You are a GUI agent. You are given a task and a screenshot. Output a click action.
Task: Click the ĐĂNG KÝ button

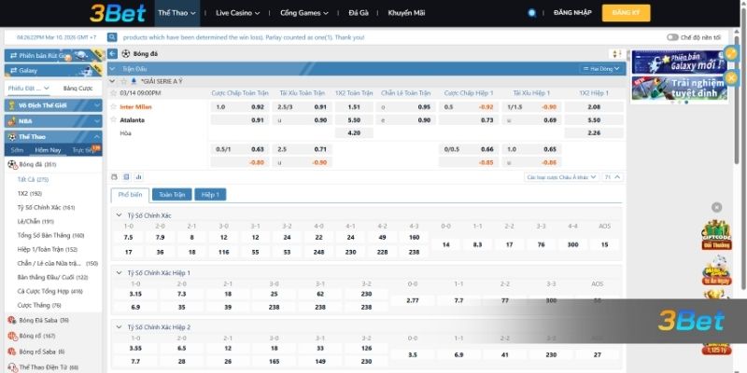[x=627, y=13]
